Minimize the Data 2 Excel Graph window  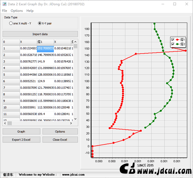point(163,4)
